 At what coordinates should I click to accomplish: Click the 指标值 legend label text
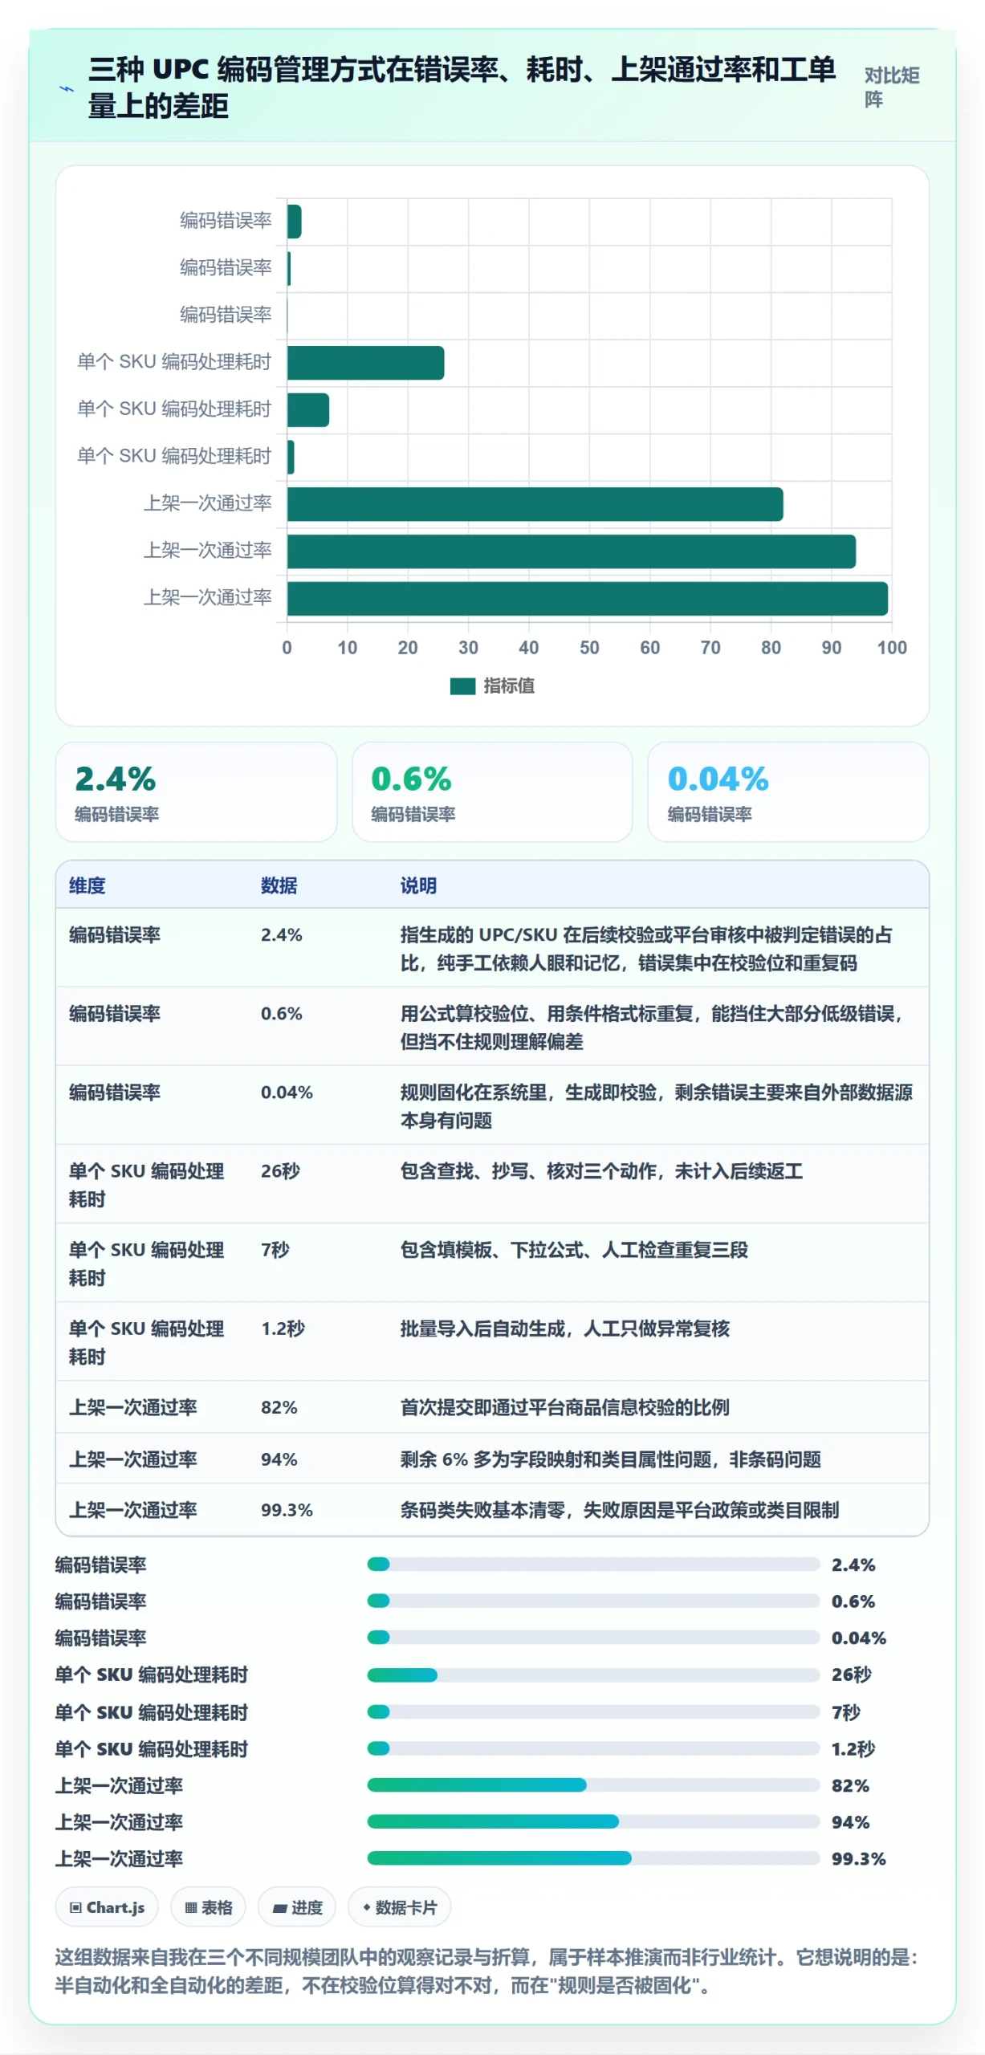pyautogui.click(x=509, y=686)
